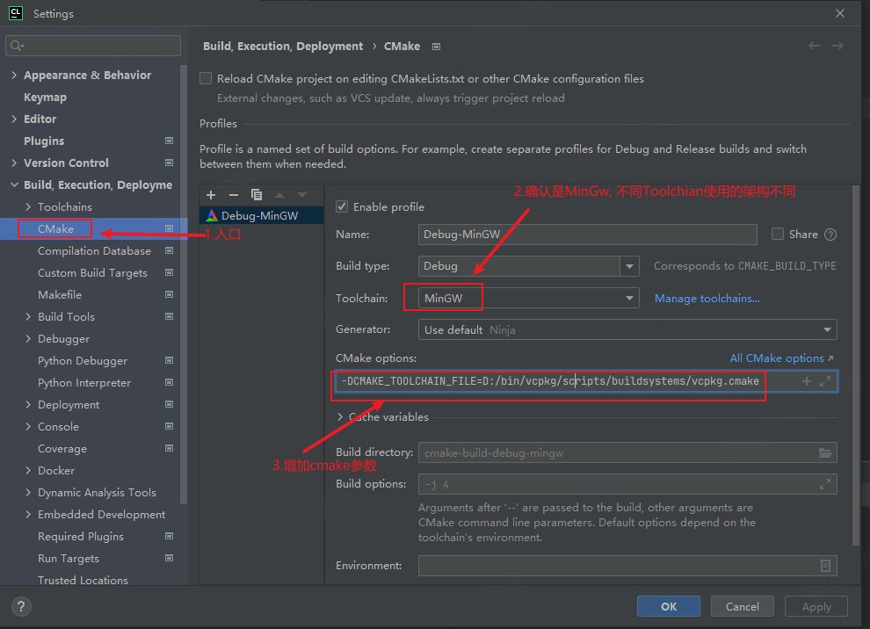Open the Environment variables edit icon

[x=825, y=566]
